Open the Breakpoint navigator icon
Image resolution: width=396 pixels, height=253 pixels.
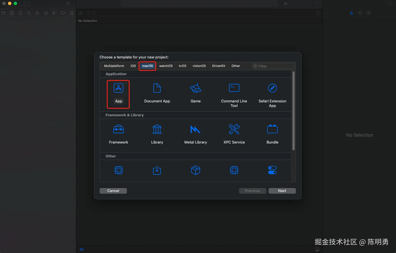coord(63,13)
